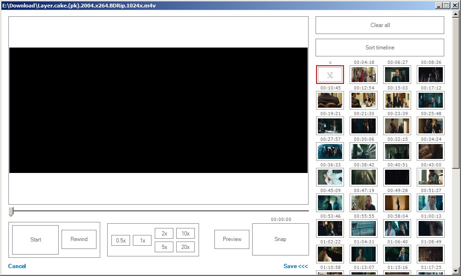Viewport: 461px width, 276px height.
Task: Choose the frame at 01:06:40
Action: (397, 254)
